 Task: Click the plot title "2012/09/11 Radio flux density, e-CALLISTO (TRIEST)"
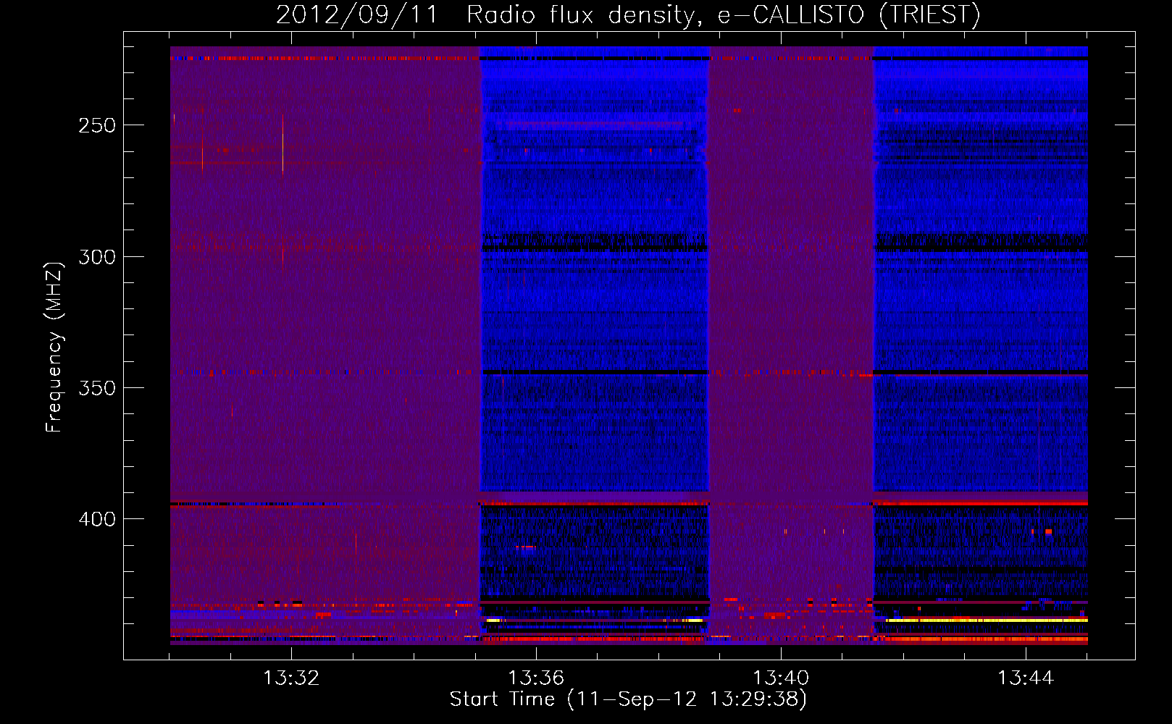628,14
